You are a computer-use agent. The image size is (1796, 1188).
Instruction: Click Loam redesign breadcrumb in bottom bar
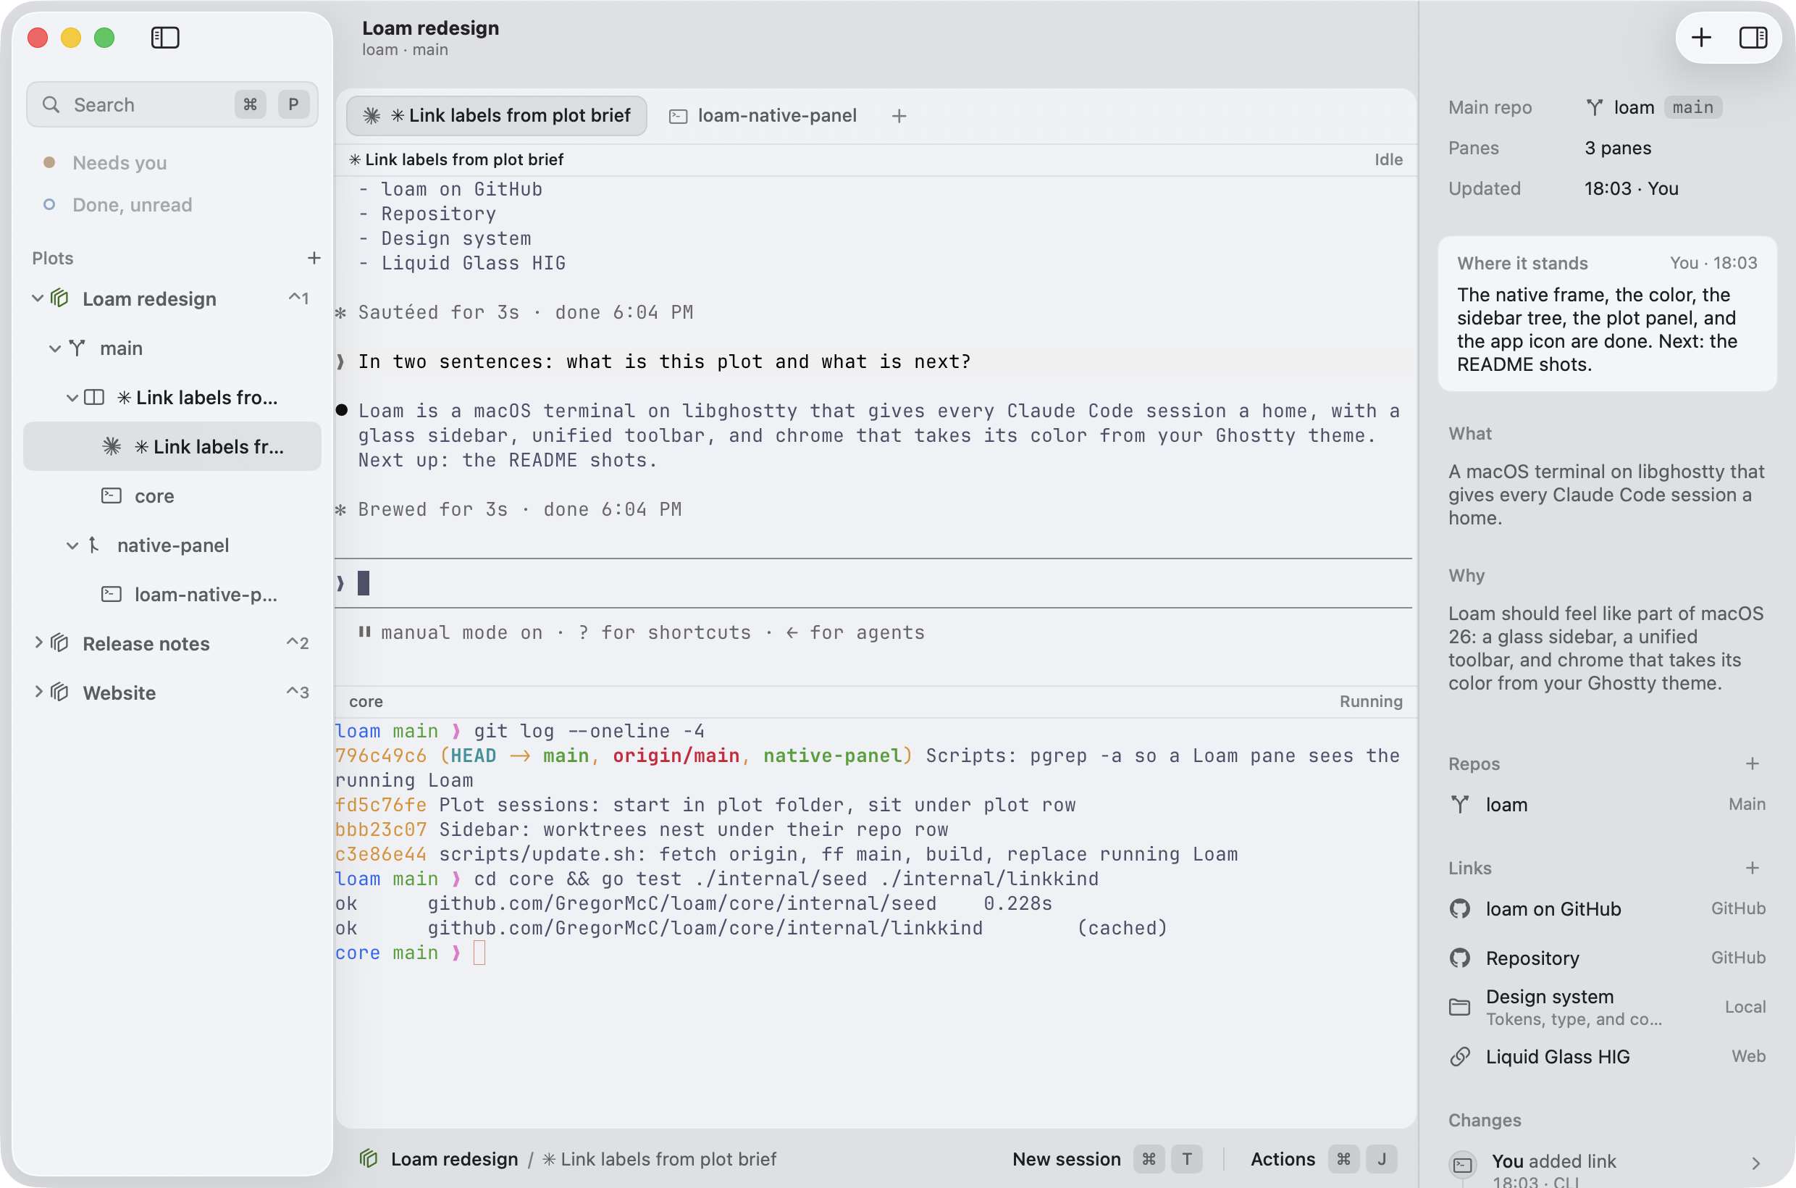point(454,1159)
